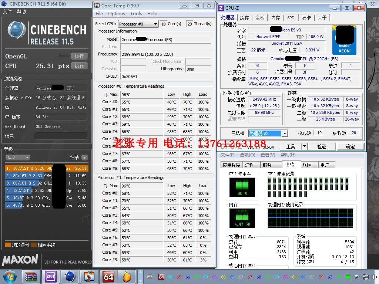
Task: Open the CPU ranking dropdown in Cinebench
Action: 17,157
